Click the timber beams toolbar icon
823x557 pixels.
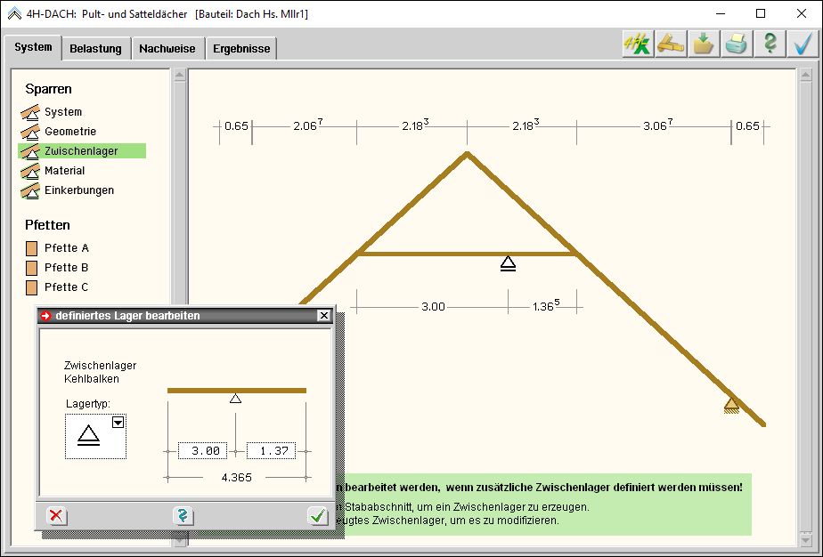[x=671, y=44]
